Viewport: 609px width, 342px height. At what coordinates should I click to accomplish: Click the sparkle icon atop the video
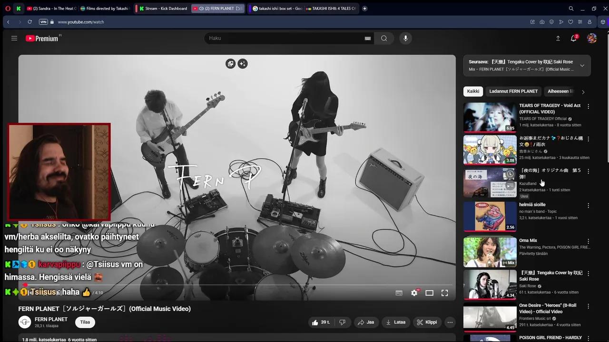243,64
